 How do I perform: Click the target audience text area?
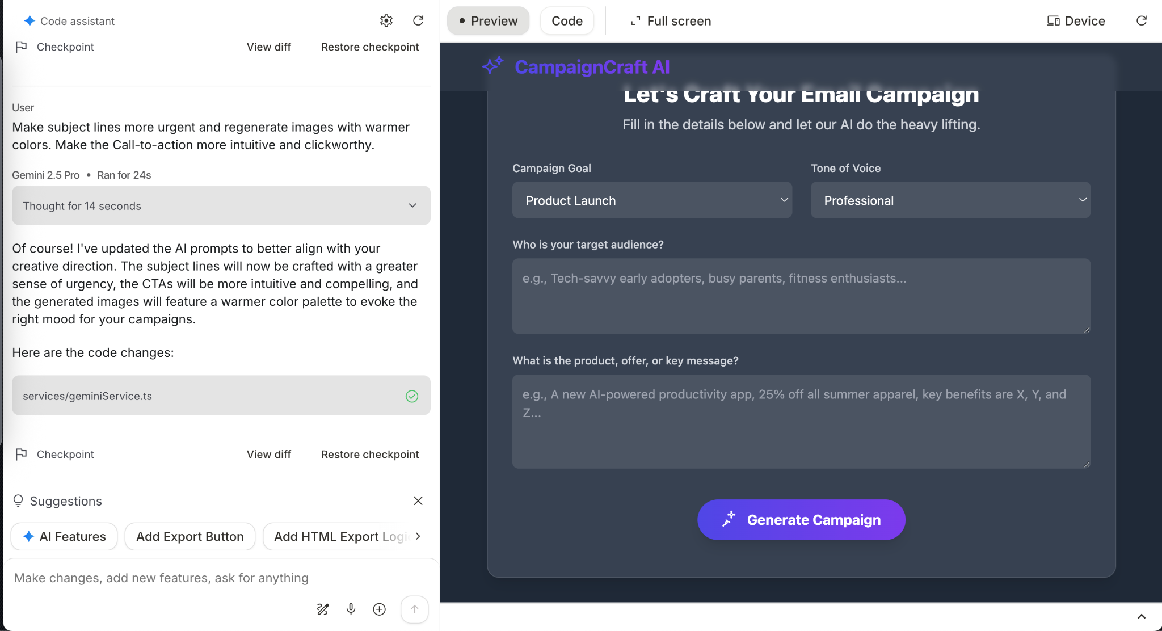point(801,296)
